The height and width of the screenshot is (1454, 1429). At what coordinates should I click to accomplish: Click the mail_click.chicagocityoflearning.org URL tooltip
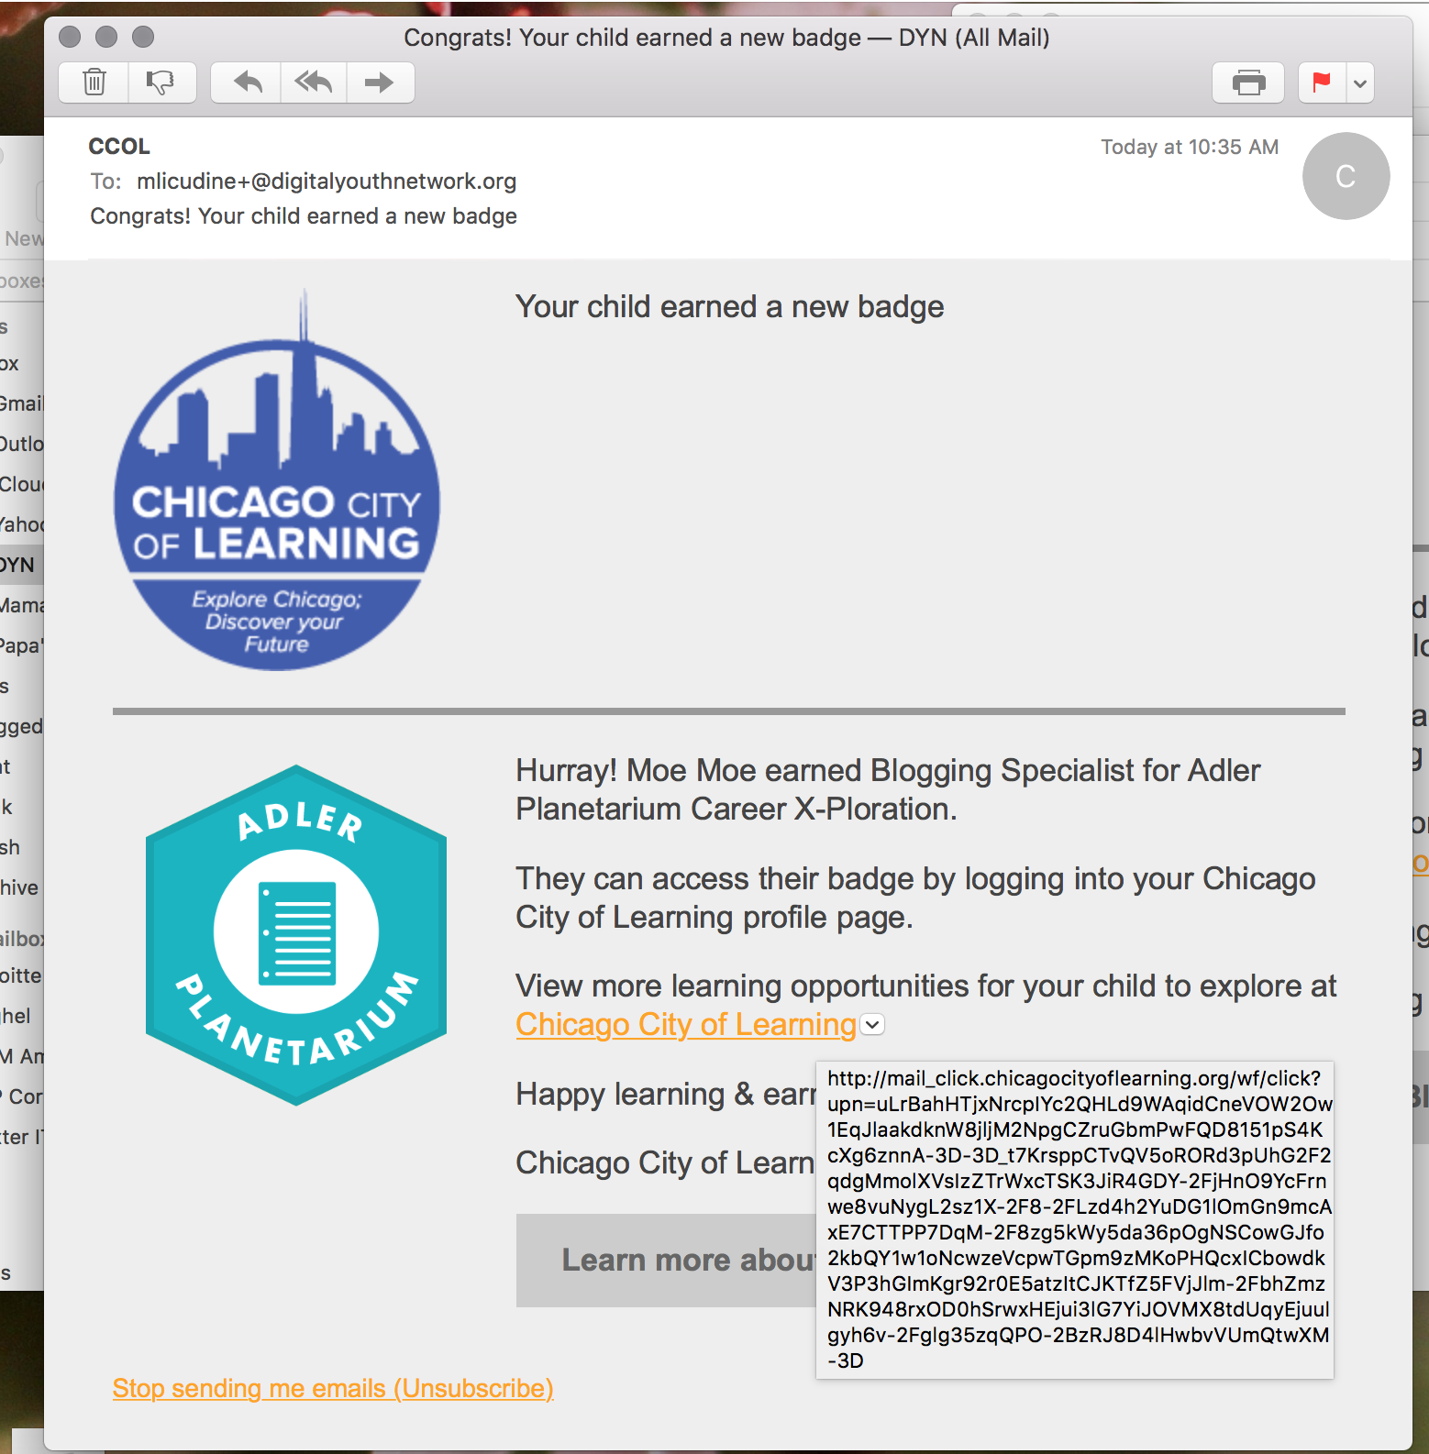[x=1075, y=1219]
